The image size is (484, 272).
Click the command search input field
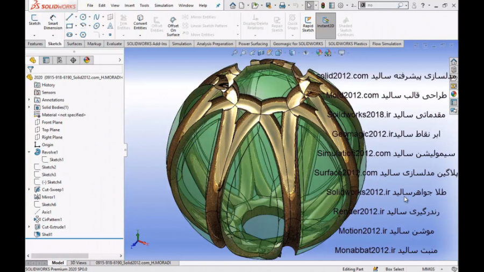(x=381, y=5)
